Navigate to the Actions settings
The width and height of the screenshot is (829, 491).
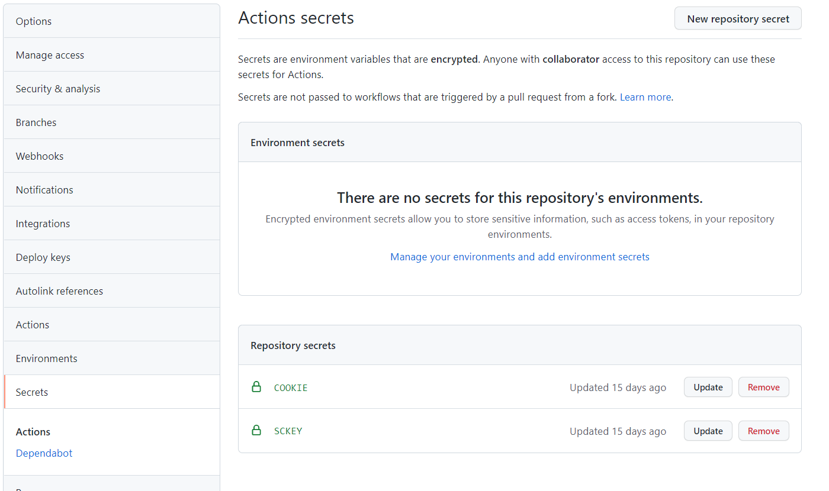[32, 324]
